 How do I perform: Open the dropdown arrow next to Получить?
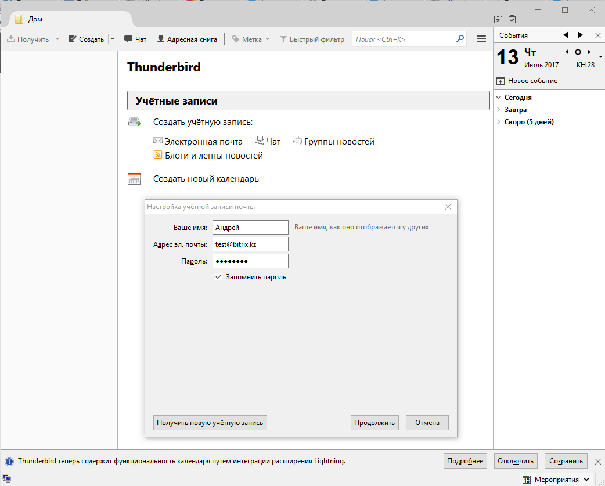pos(57,39)
